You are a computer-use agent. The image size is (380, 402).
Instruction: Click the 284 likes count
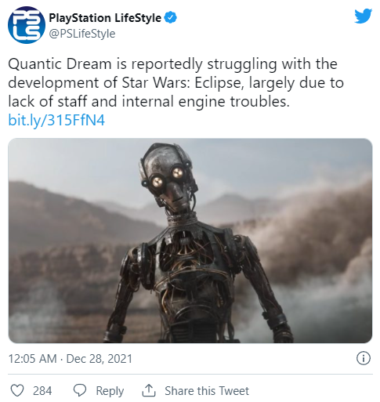click(42, 391)
